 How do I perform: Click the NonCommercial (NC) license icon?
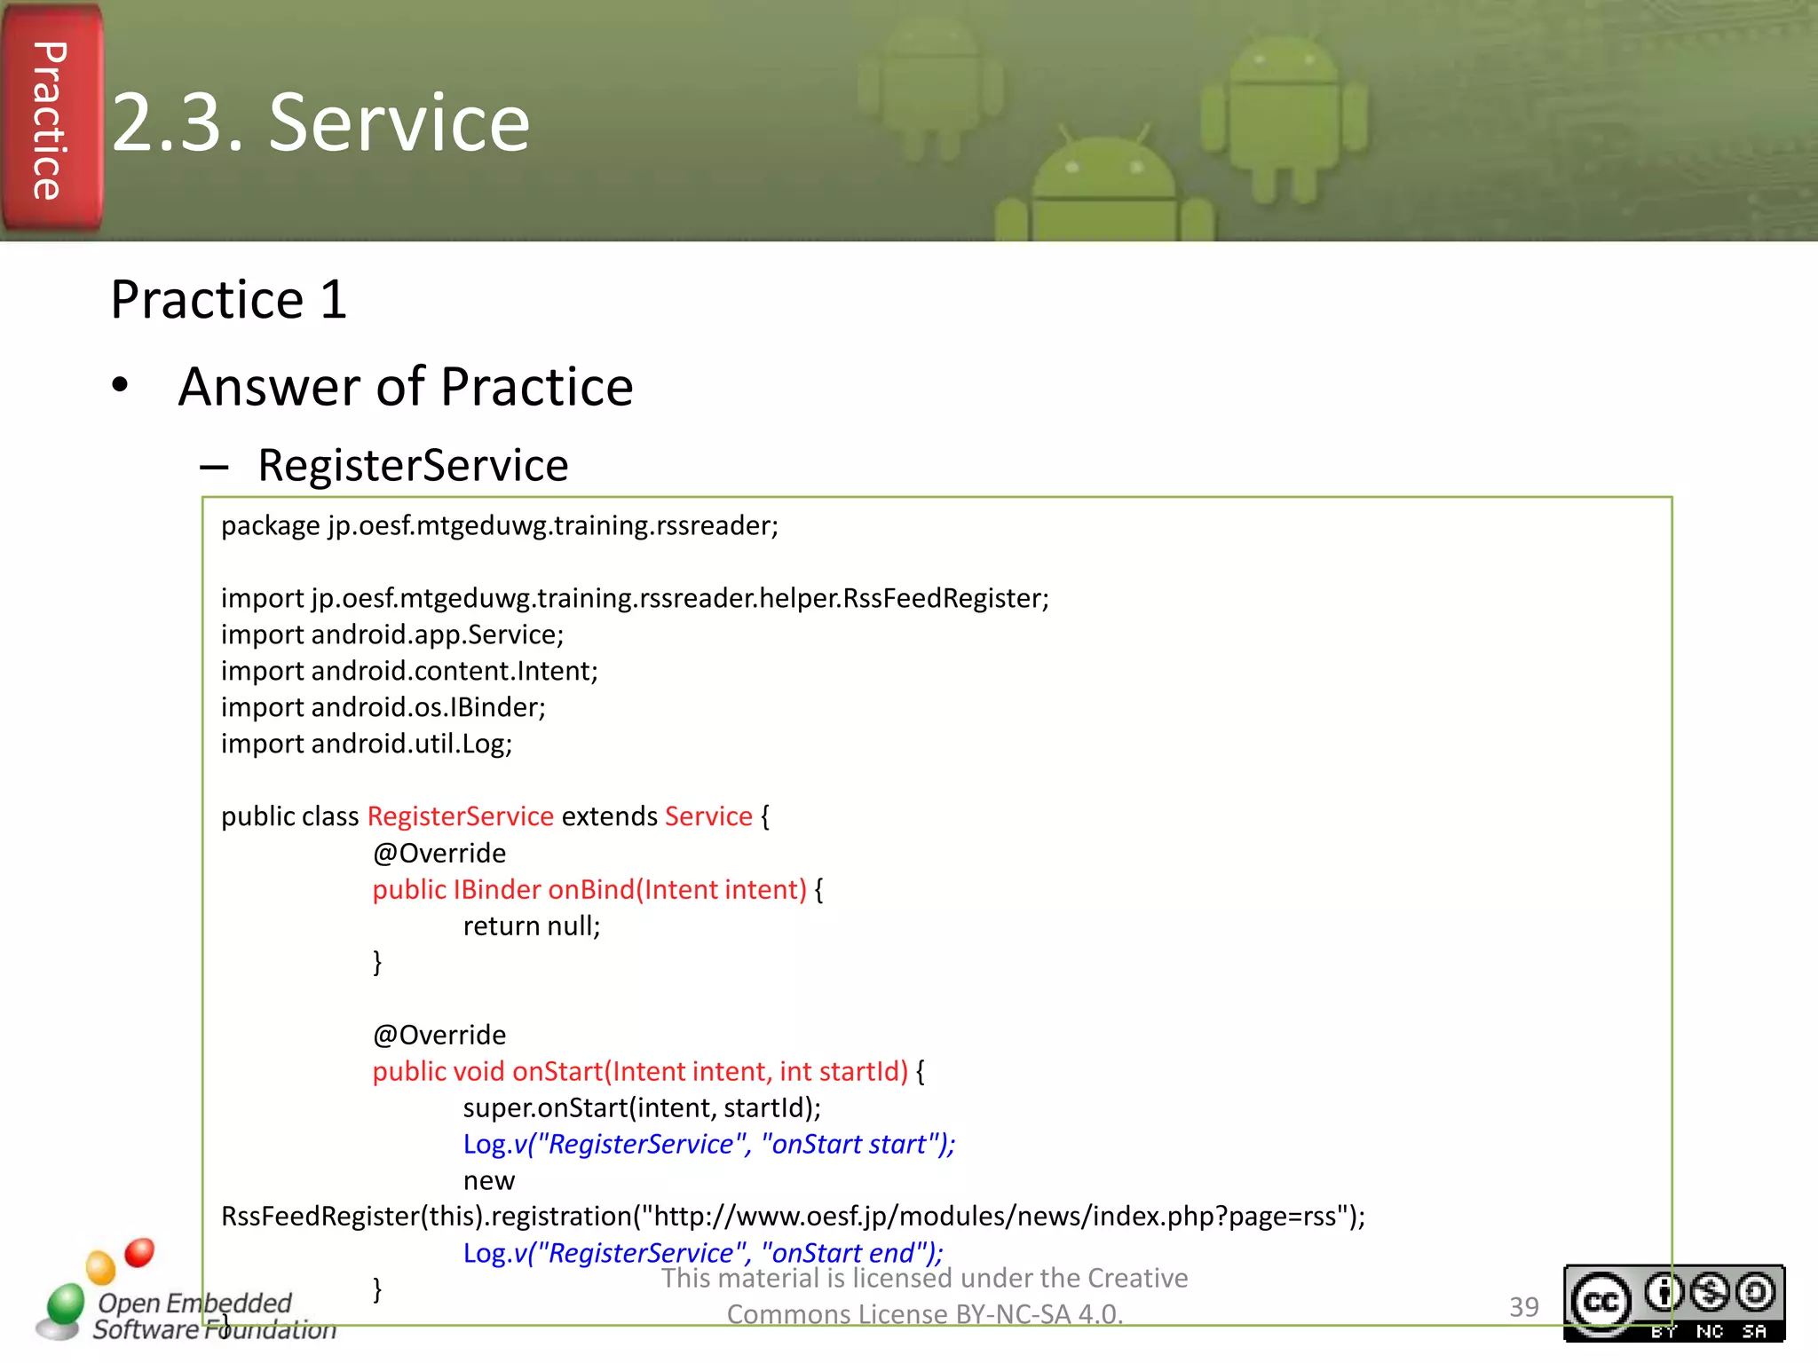click(1709, 1294)
